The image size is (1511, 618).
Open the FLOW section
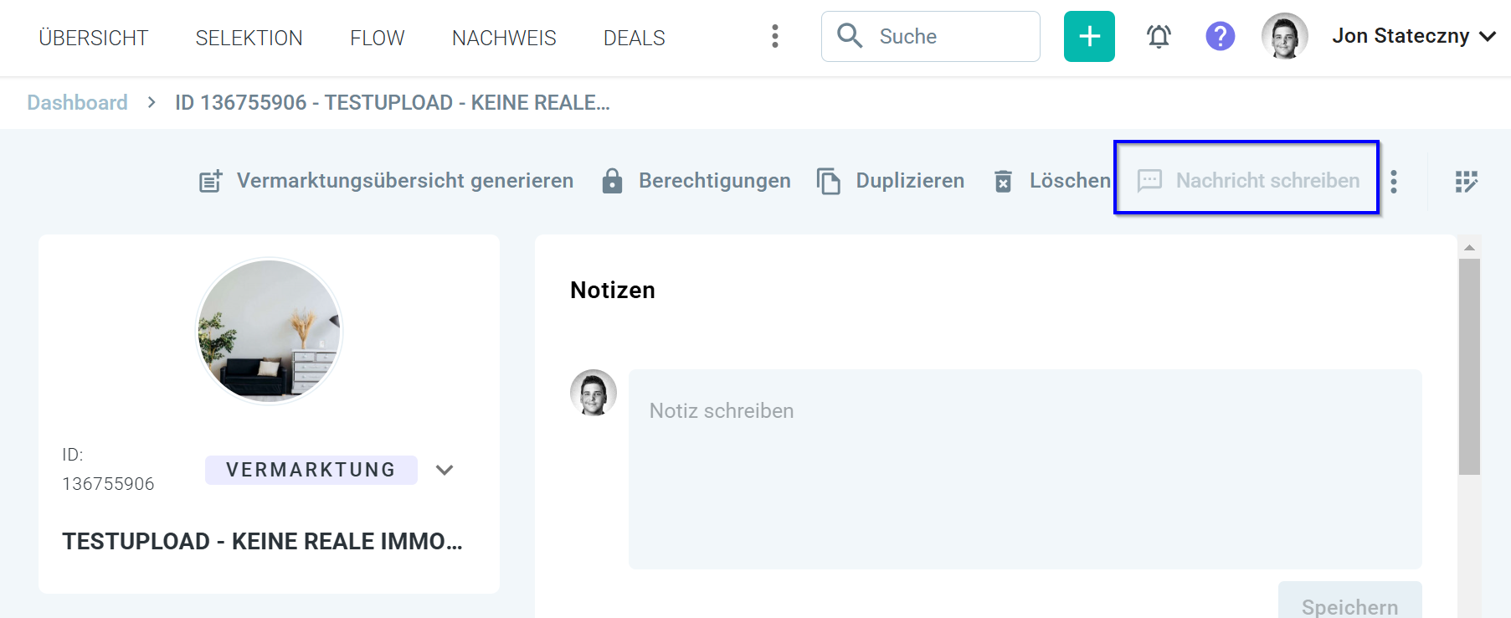tap(377, 38)
